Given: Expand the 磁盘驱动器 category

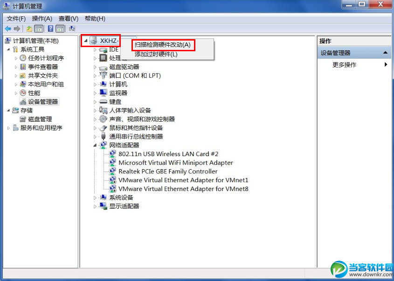Looking at the screenshot, I should click(x=95, y=67).
